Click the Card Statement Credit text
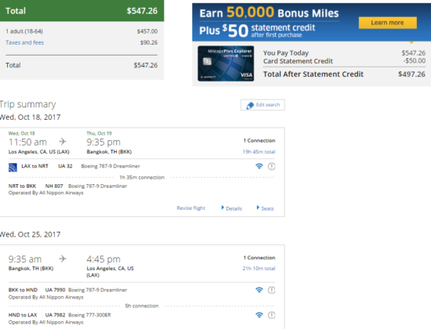 pyautogui.click(x=298, y=61)
